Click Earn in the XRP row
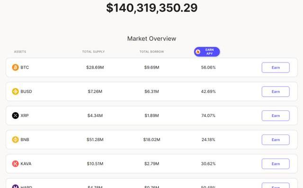Screen dimensions: 303x188 tap(276, 116)
